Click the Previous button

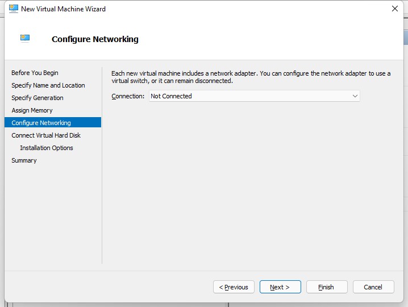tap(234, 287)
